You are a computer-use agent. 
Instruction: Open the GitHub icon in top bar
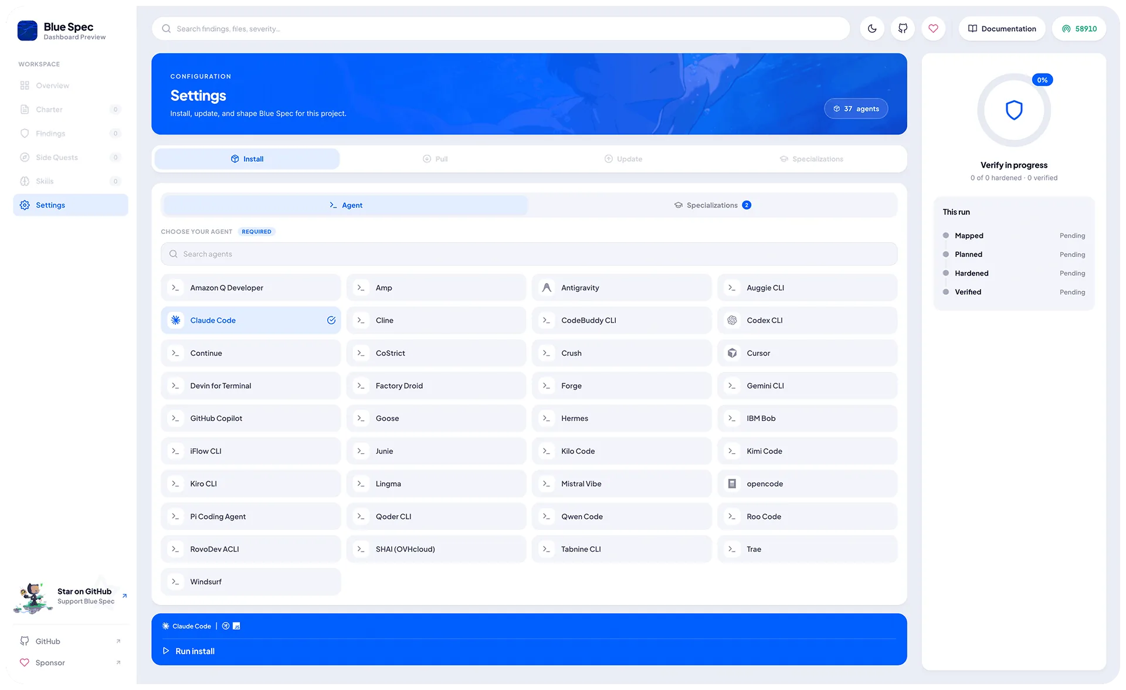coord(903,28)
